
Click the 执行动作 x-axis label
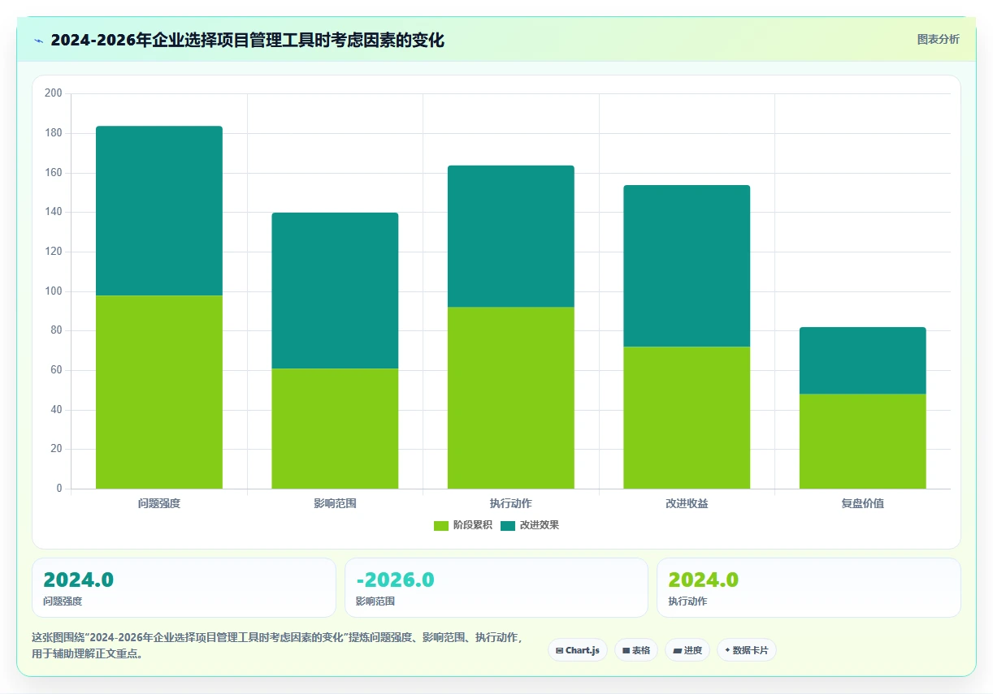[511, 503]
